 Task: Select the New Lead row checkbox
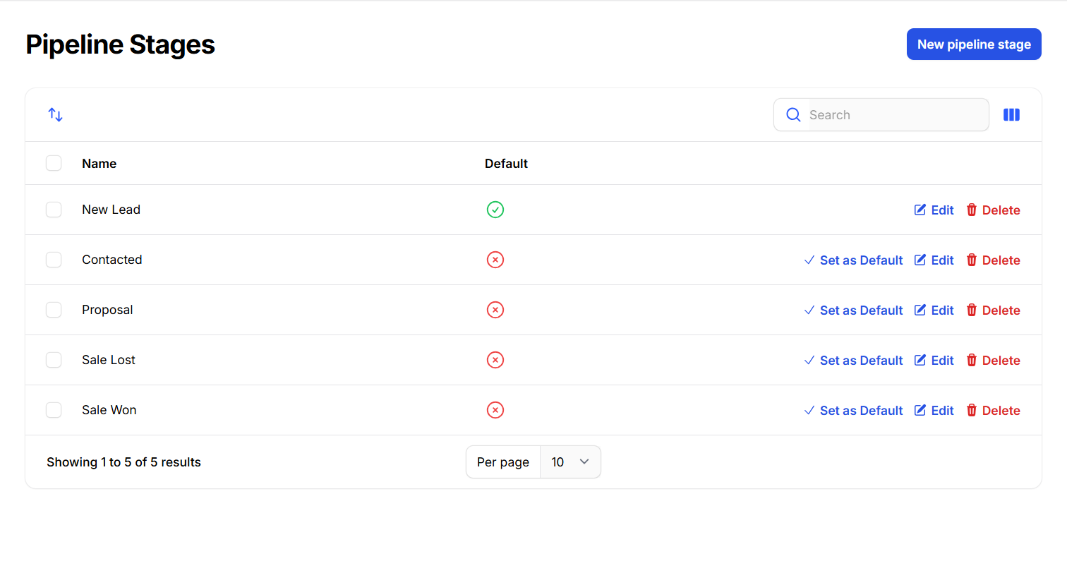(x=54, y=210)
